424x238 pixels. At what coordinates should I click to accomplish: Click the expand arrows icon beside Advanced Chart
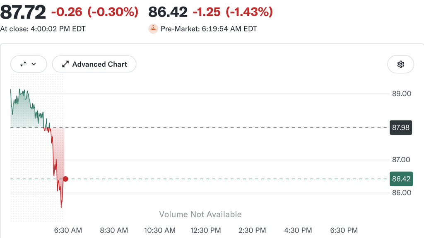65,64
